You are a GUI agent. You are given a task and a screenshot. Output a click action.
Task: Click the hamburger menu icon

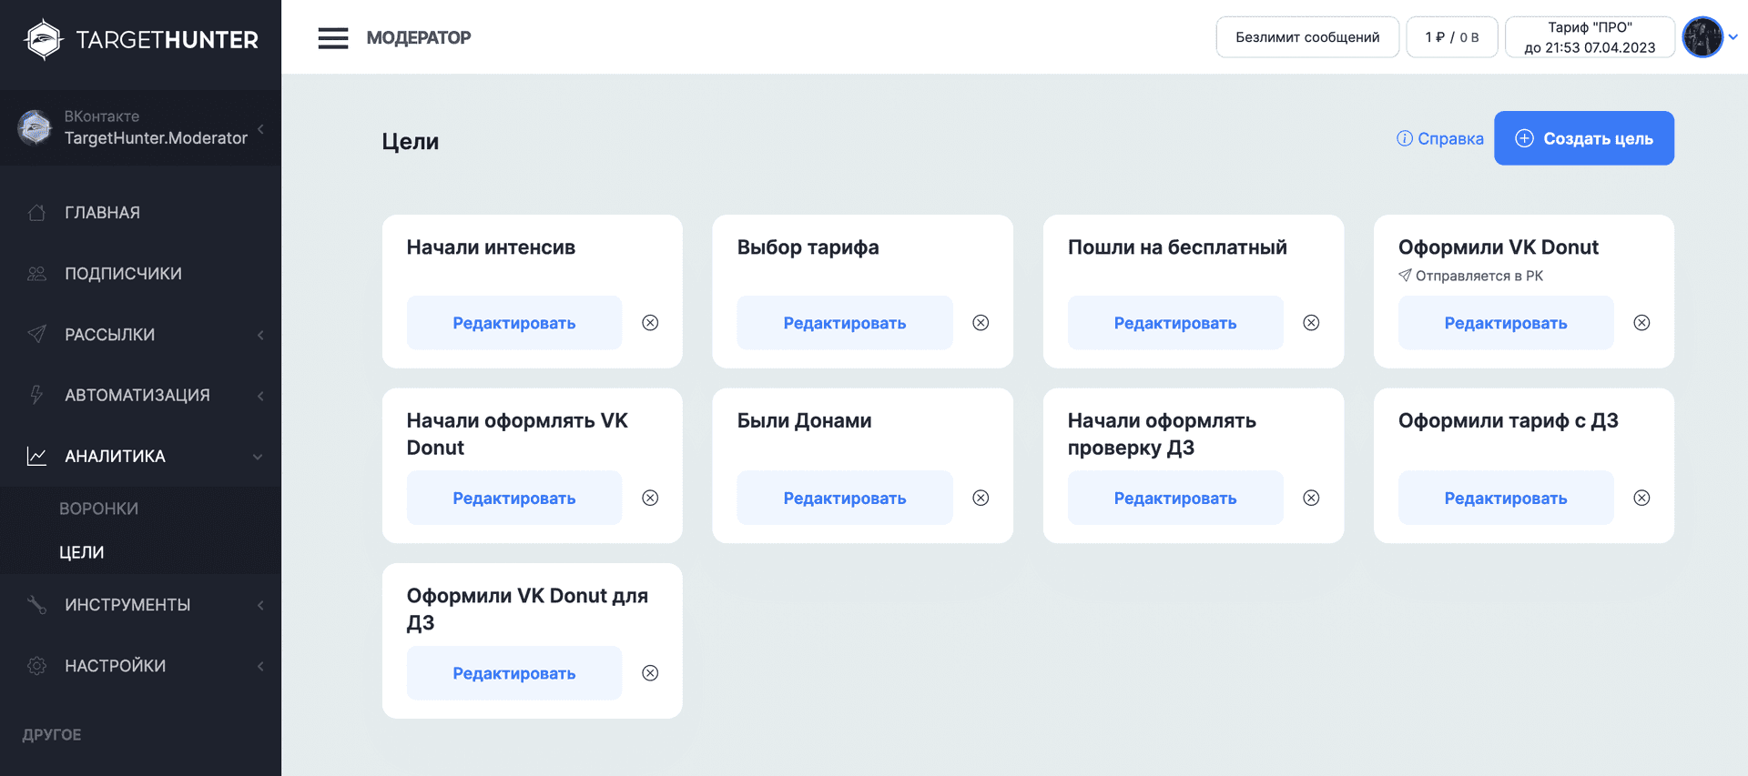(x=332, y=38)
